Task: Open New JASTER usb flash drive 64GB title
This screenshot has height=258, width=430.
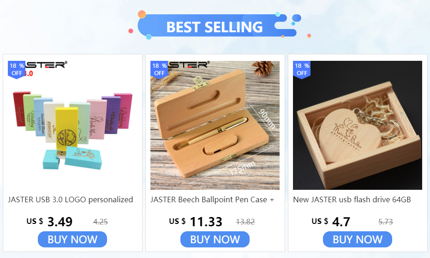Action: pyautogui.click(x=352, y=199)
